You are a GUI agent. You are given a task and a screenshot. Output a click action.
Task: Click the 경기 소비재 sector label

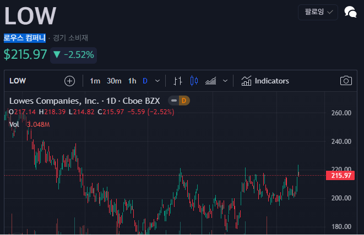click(70, 38)
